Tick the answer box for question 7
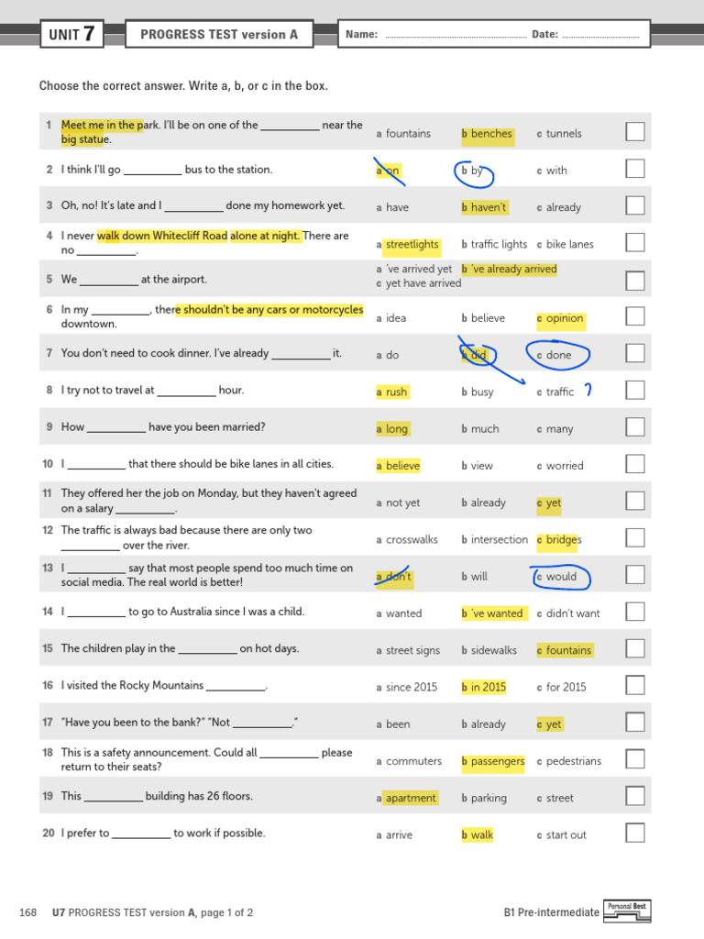Image resolution: width=704 pixels, height=939 pixels. pyautogui.click(x=635, y=353)
